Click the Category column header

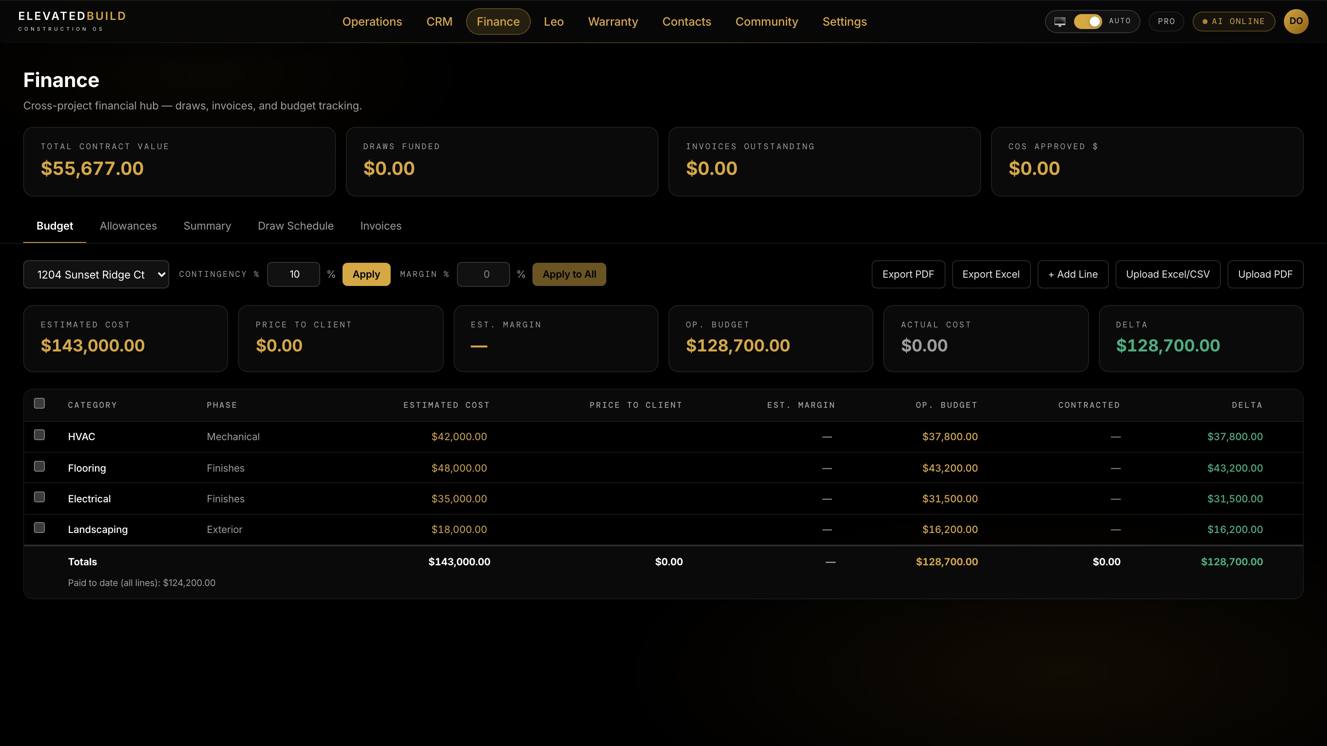93,405
